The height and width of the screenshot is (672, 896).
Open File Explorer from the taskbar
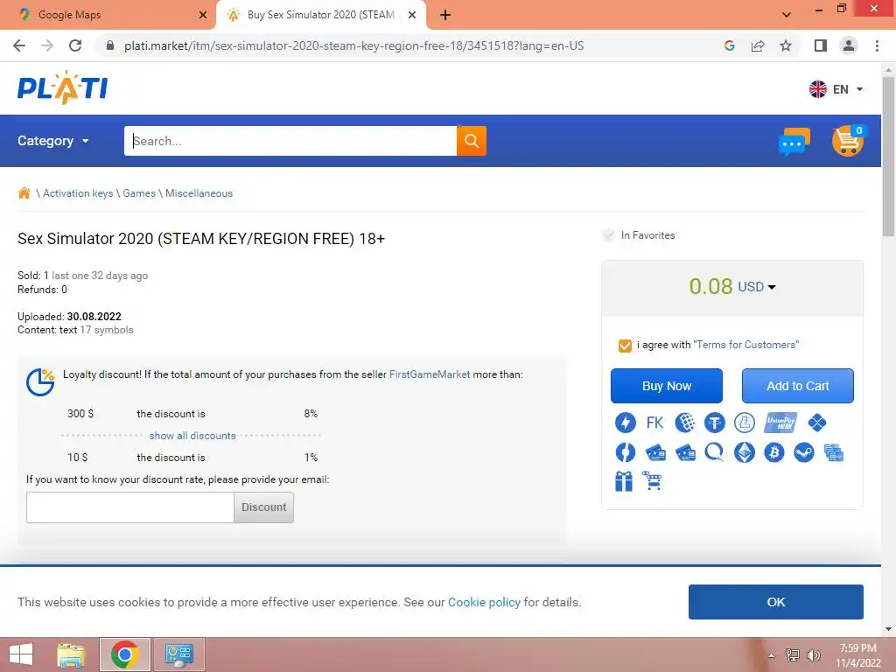(71, 654)
